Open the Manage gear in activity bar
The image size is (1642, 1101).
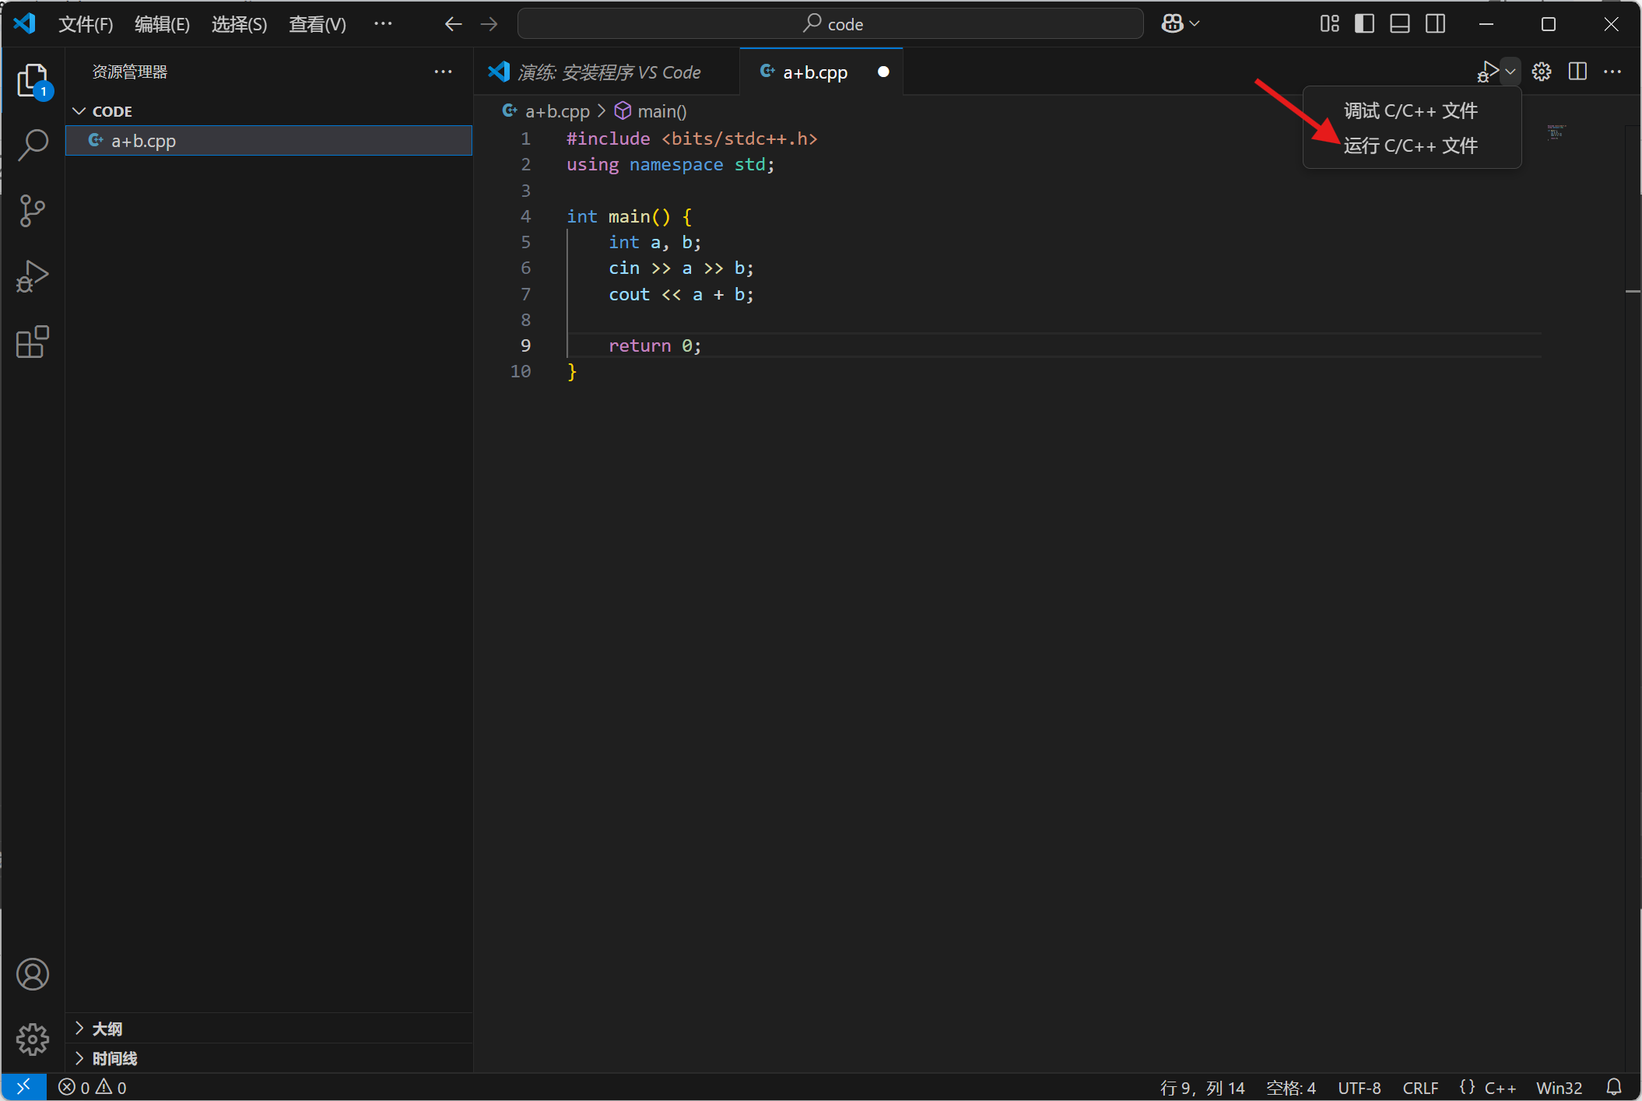pyautogui.click(x=33, y=1039)
